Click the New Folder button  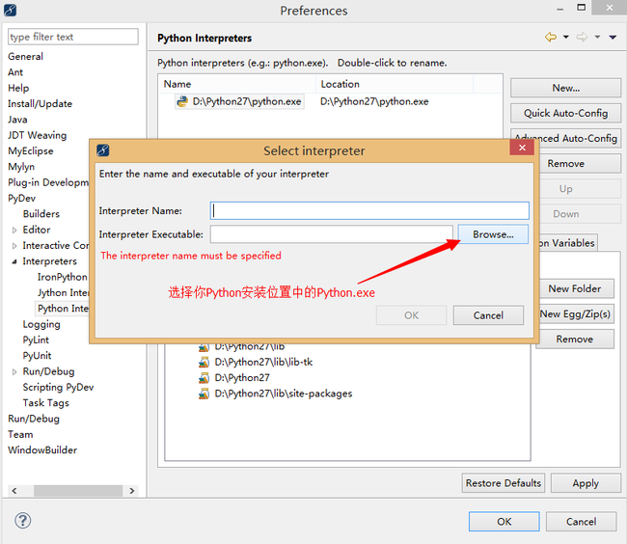575,288
